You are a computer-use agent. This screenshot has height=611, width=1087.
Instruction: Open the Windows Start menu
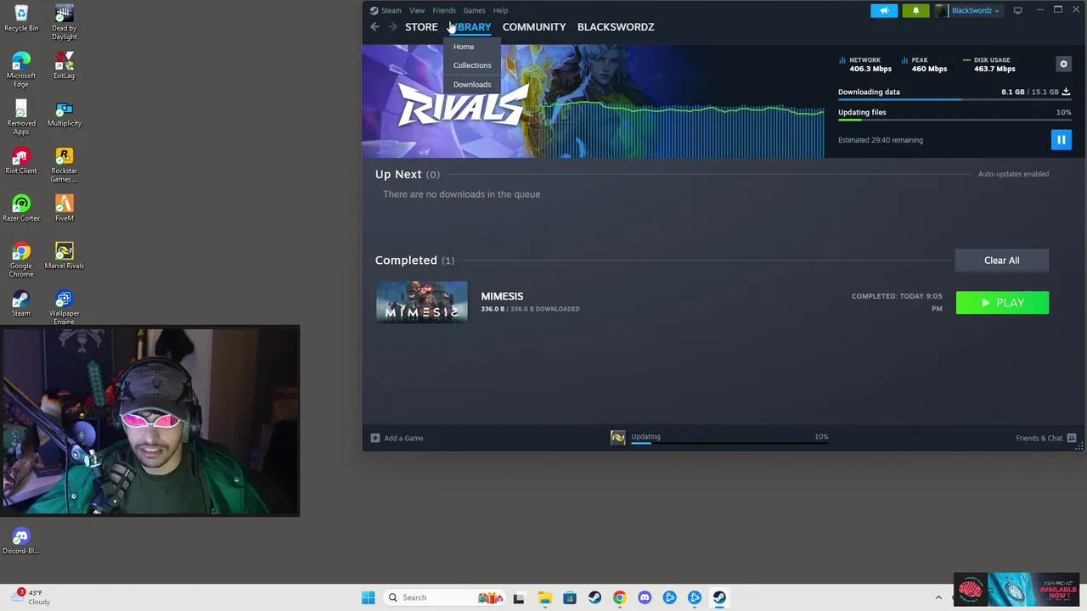pyautogui.click(x=368, y=597)
